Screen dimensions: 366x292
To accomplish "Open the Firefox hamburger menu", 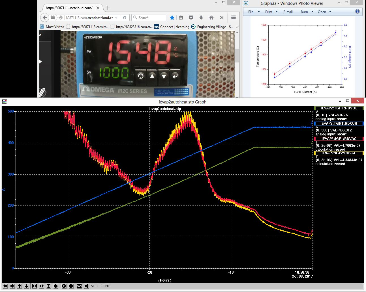I will click(234, 18).
